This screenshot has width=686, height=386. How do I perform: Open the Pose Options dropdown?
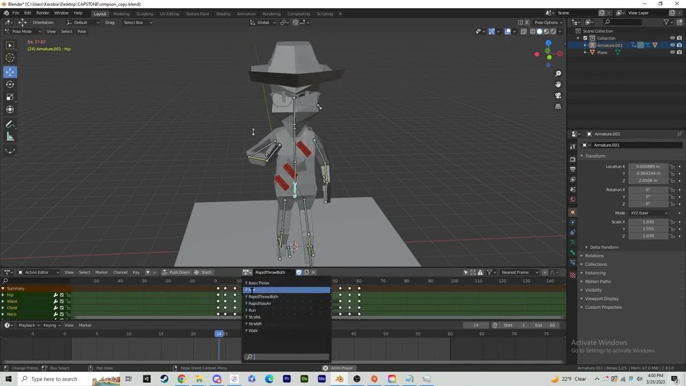click(x=549, y=23)
